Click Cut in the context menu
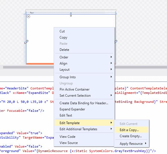 [84, 31]
